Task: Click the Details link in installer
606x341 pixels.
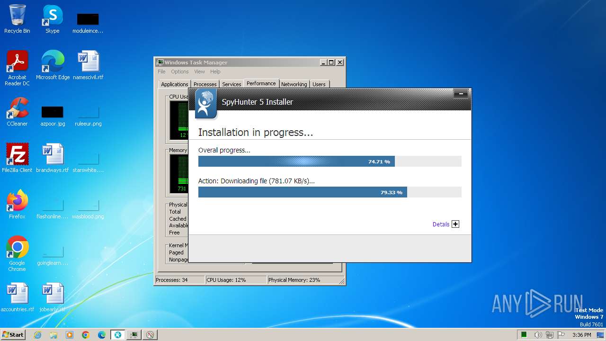Action: 441,224
